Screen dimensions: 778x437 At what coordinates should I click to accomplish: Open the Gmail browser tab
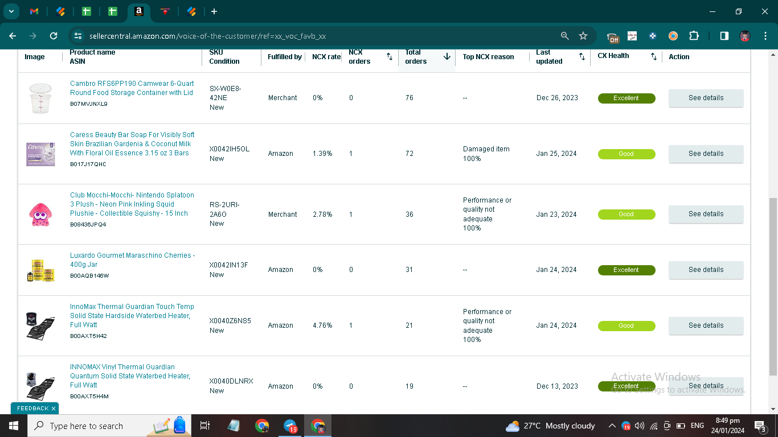pyautogui.click(x=34, y=11)
